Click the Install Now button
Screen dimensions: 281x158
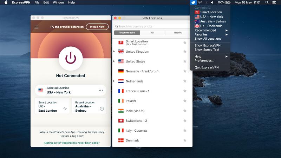coord(97,27)
